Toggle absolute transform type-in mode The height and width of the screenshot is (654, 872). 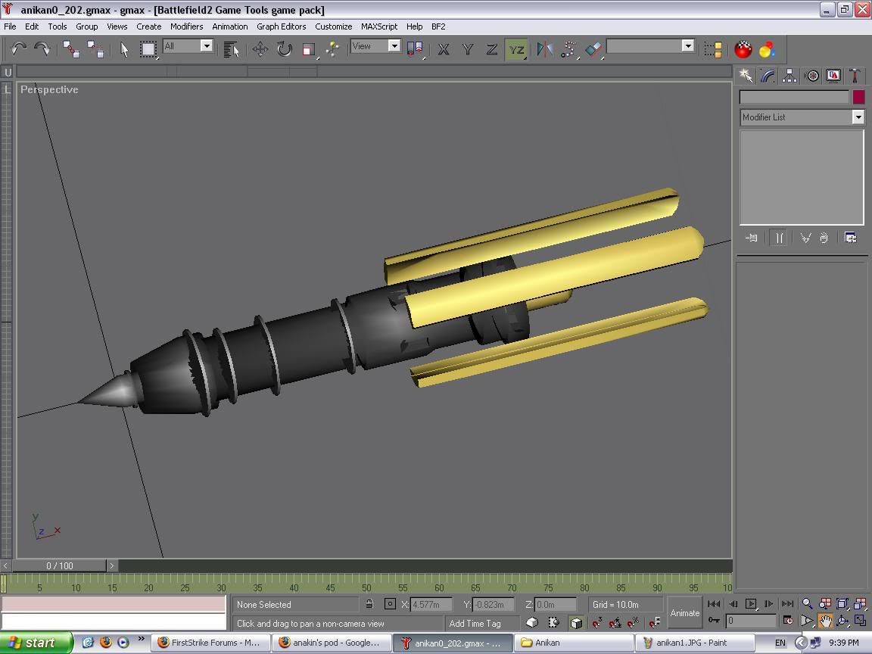point(390,604)
